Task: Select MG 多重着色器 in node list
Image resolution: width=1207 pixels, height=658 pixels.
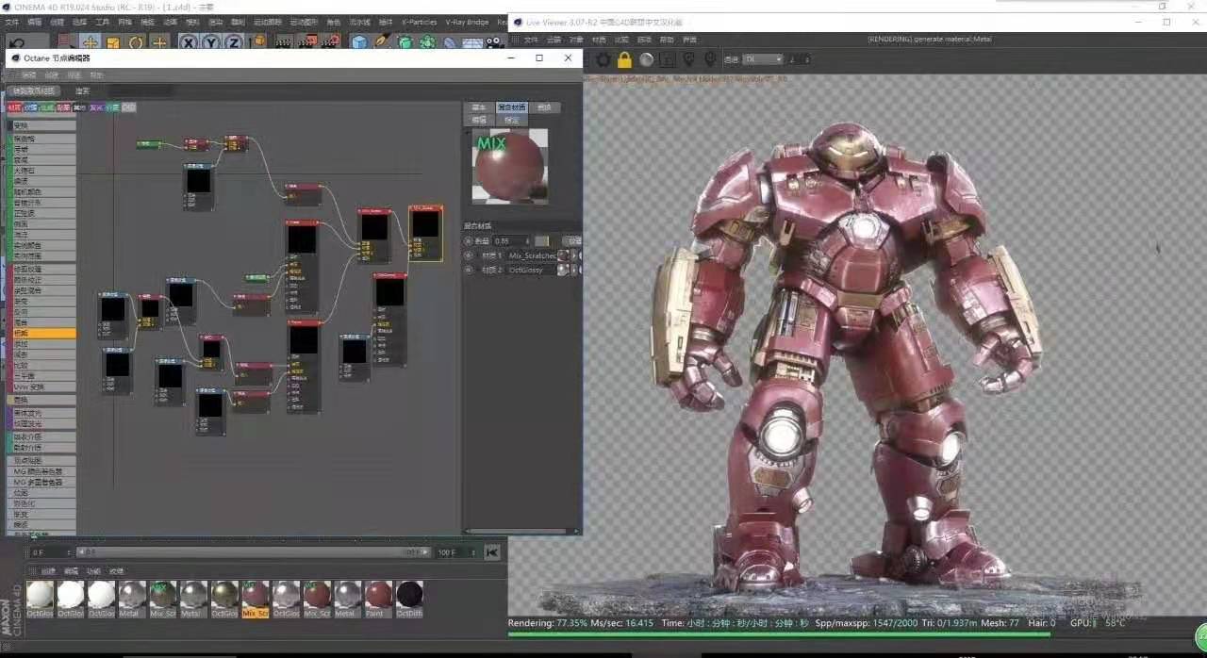Action: coord(41,482)
